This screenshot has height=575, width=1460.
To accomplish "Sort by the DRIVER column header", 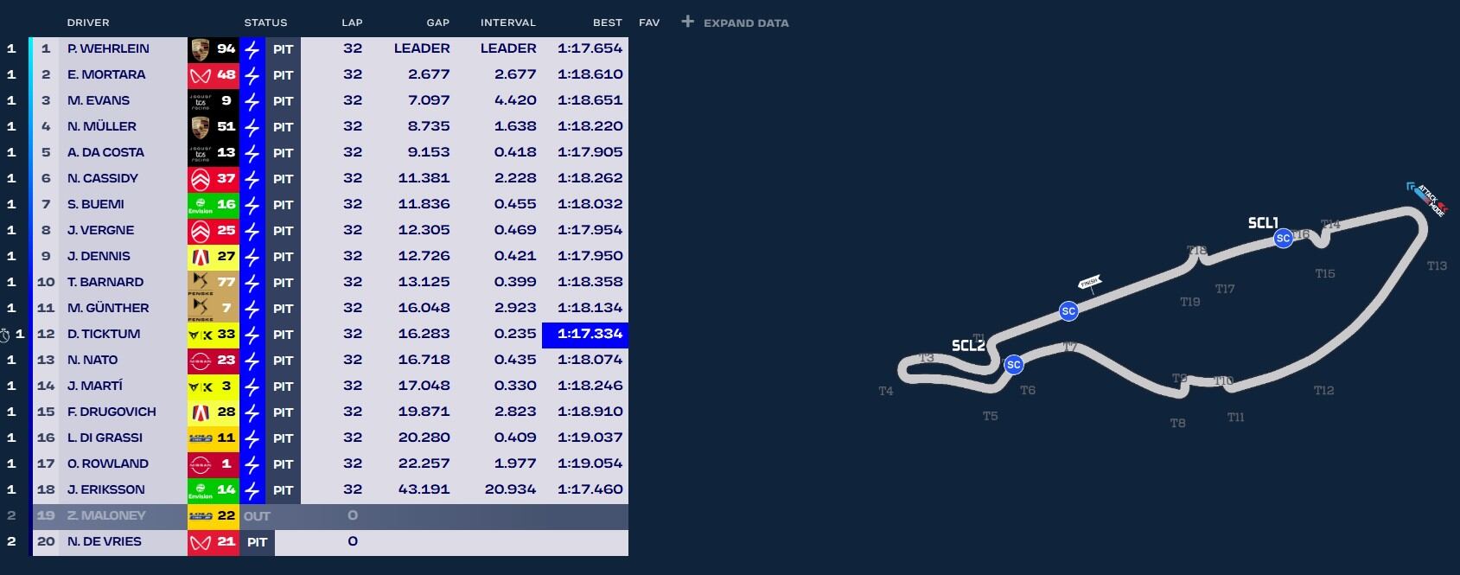I will [x=88, y=22].
